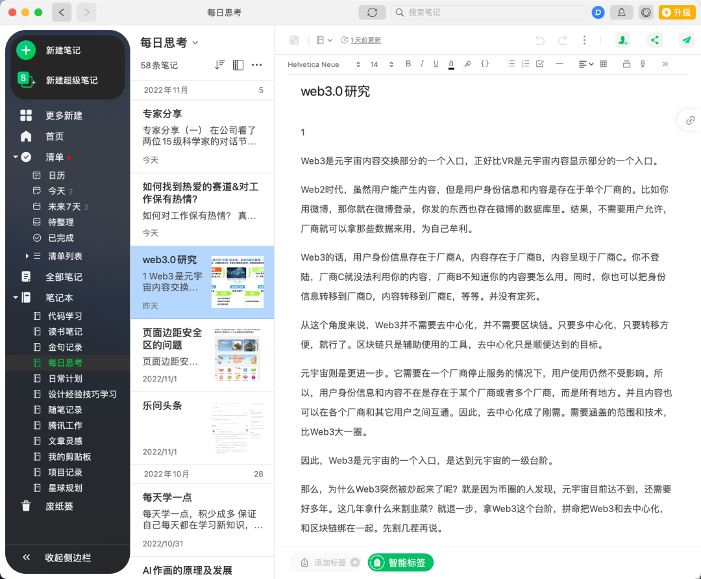Image resolution: width=701 pixels, height=579 pixels.
Task: Open the 页面边距安全区的问题 note
Action: [x=202, y=355]
